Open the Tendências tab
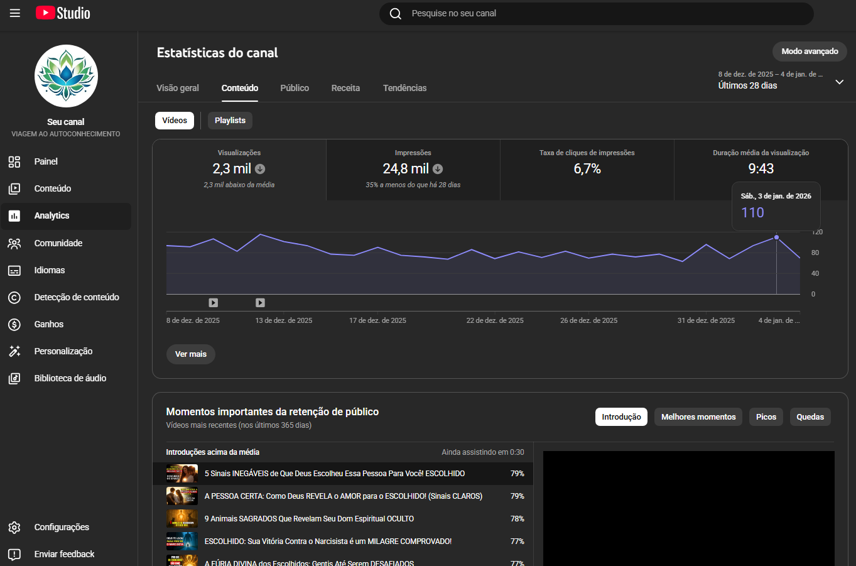The height and width of the screenshot is (566, 856). pyautogui.click(x=404, y=88)
